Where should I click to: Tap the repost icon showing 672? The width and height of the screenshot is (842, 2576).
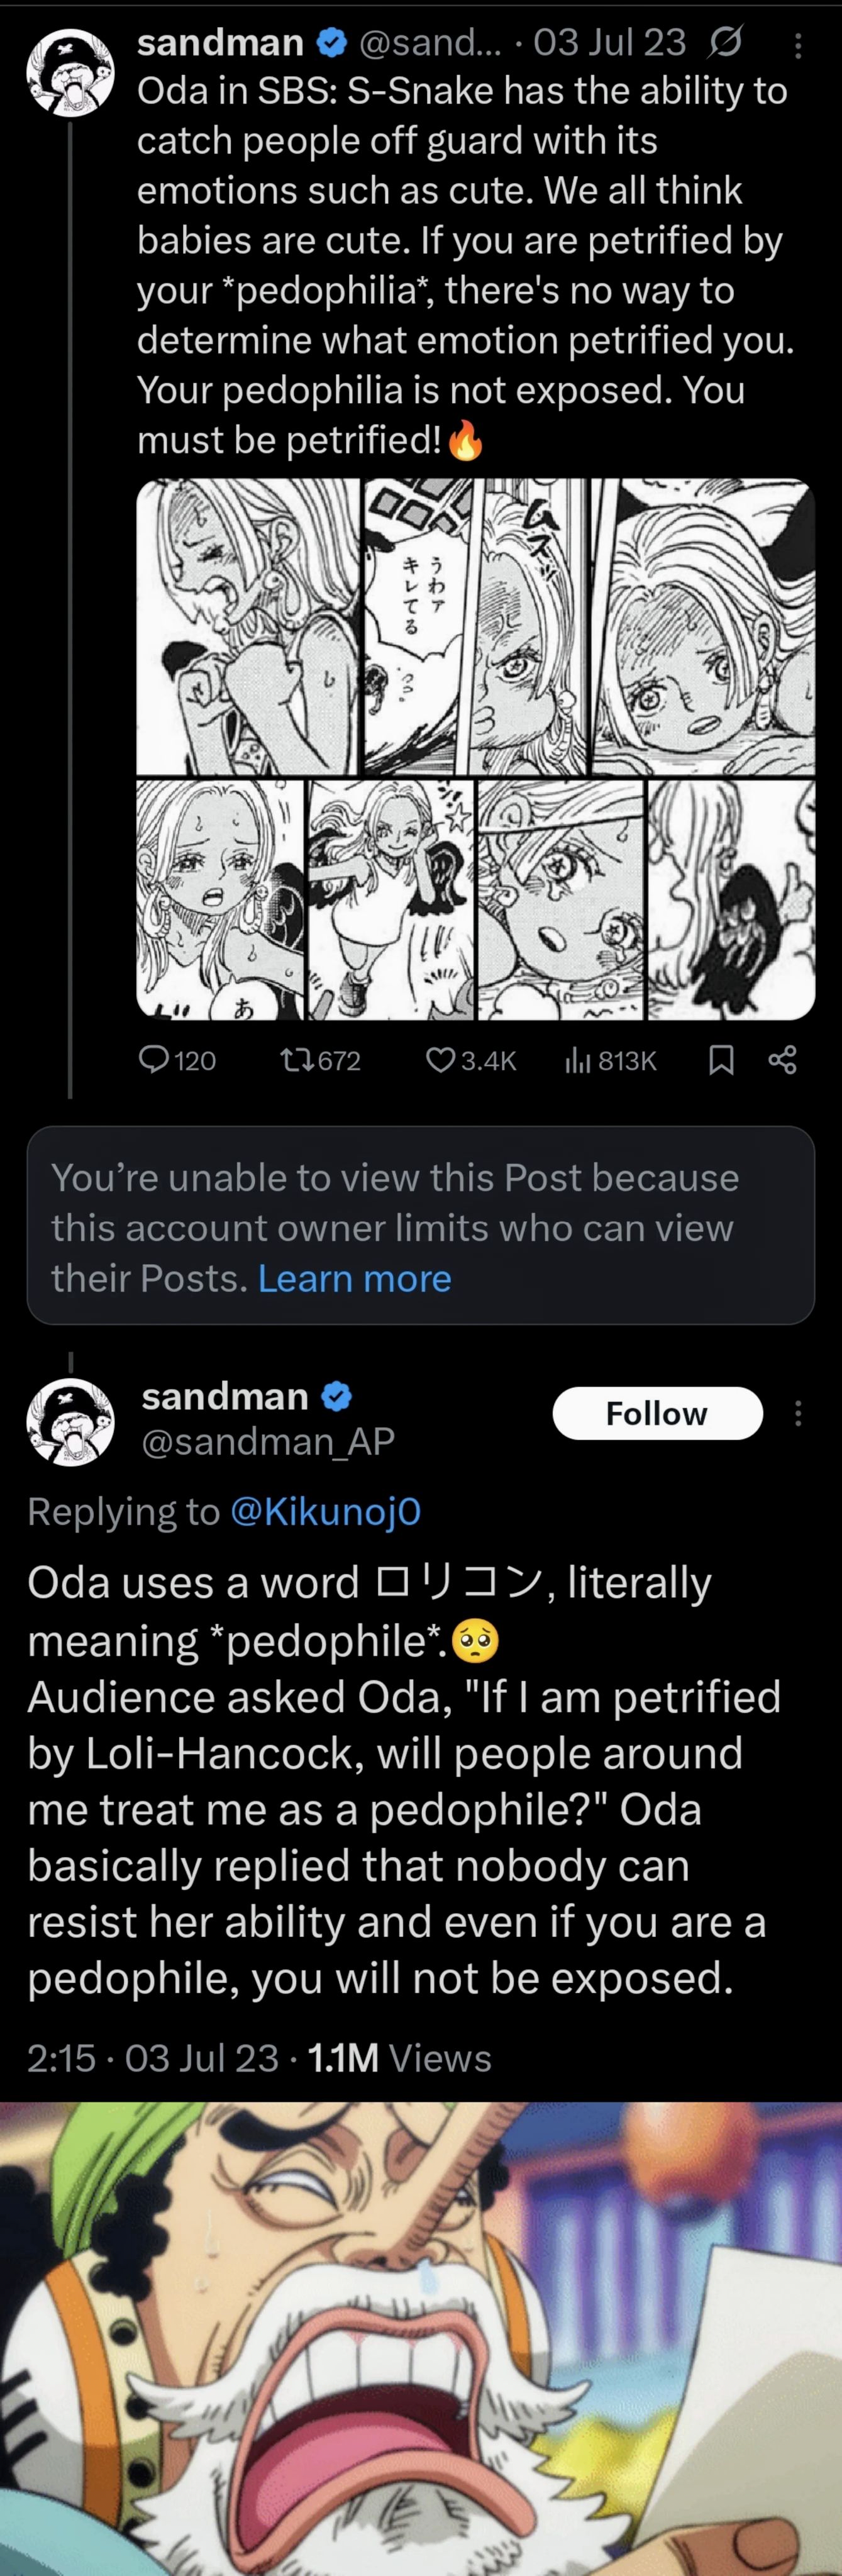pos(319,1060)
